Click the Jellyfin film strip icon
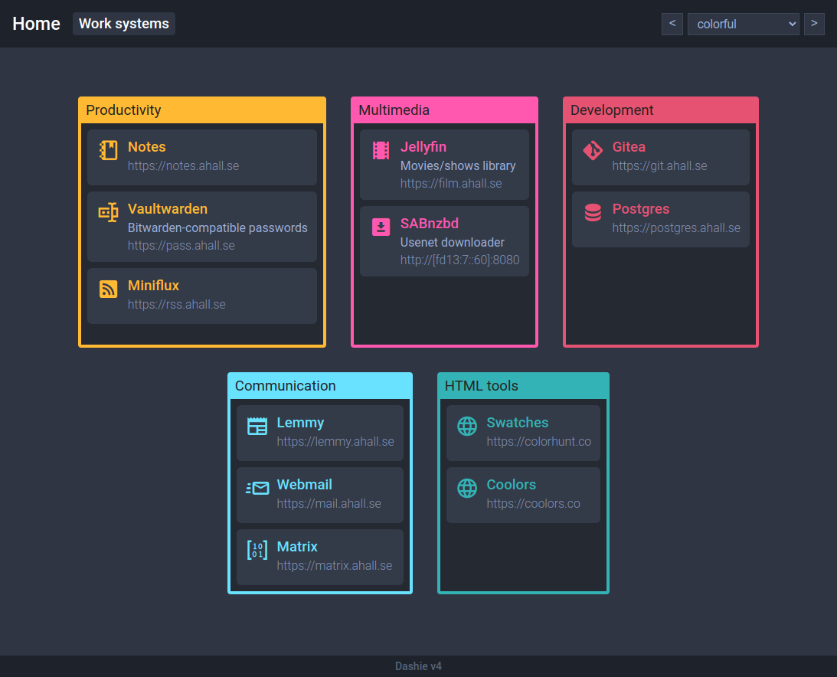The image size is (837, 677). pyautogui.click(x=381, y=150)
